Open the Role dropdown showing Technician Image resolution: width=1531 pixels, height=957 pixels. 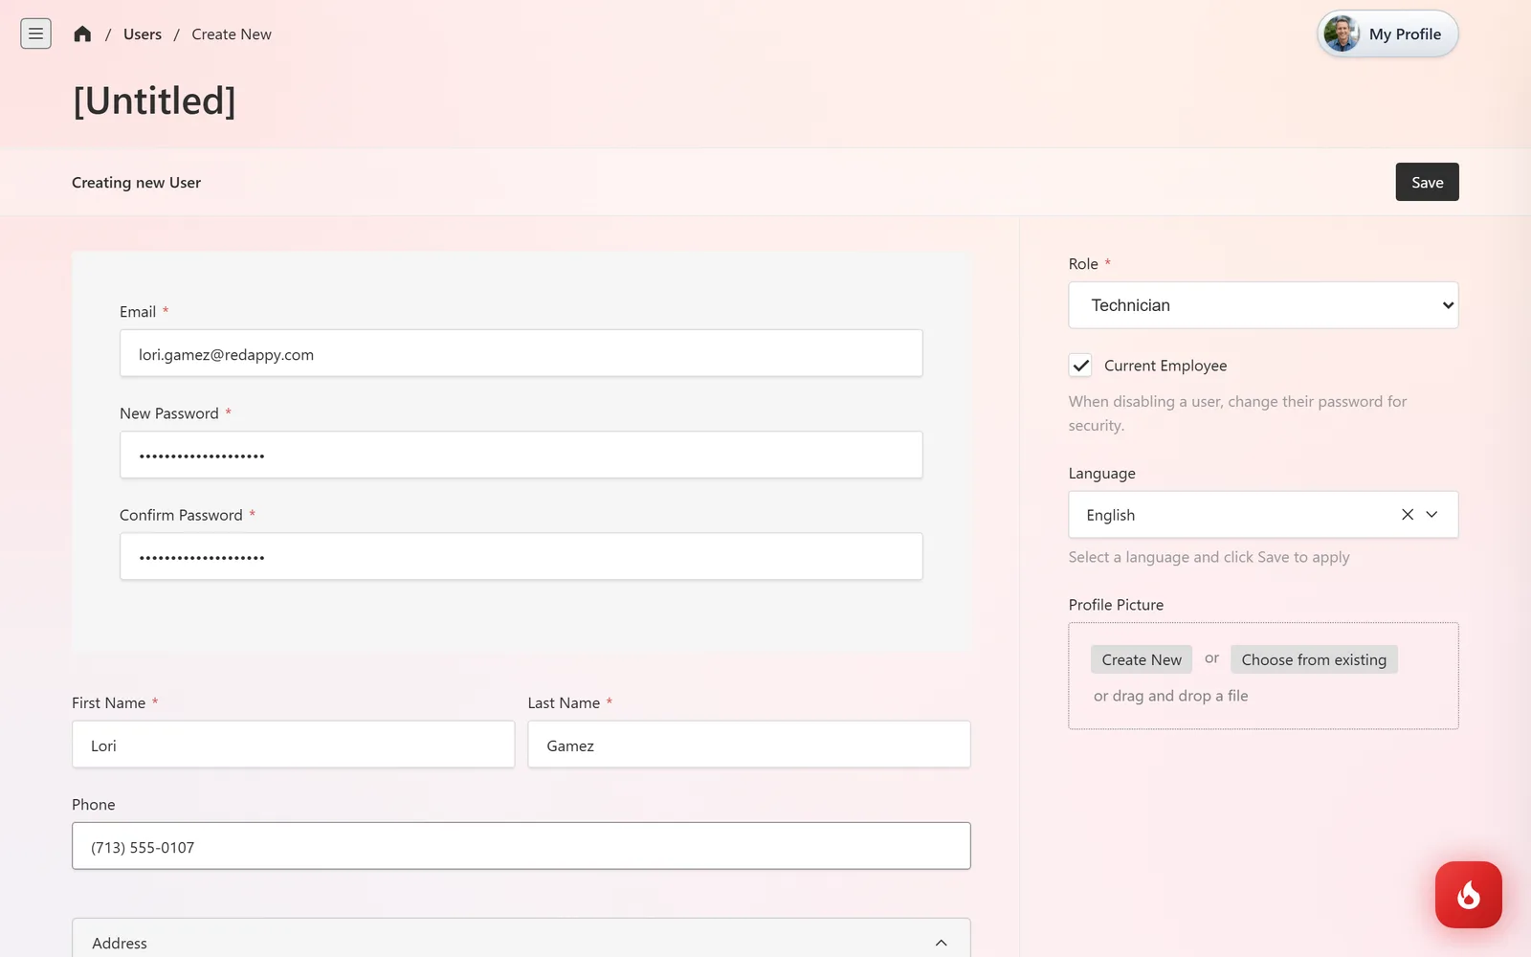coord(1263,305)
